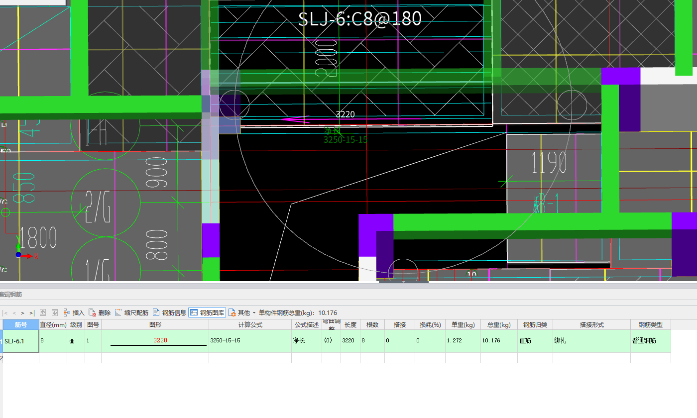Go to first rebar record arrow

point(5,313)
